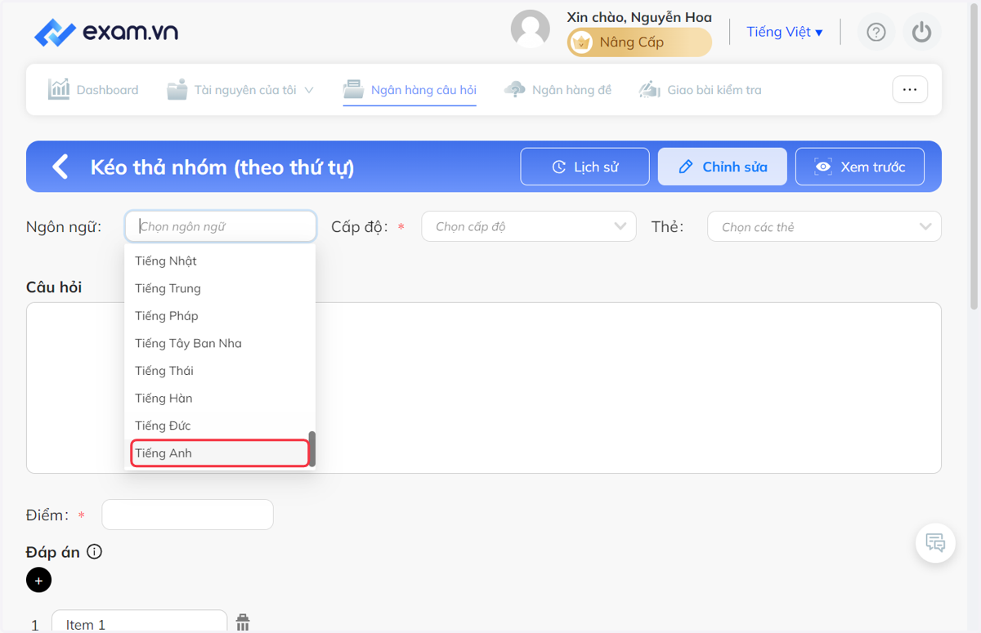Click the back arrow in header

pyautogui.click(x=60, y=167)
